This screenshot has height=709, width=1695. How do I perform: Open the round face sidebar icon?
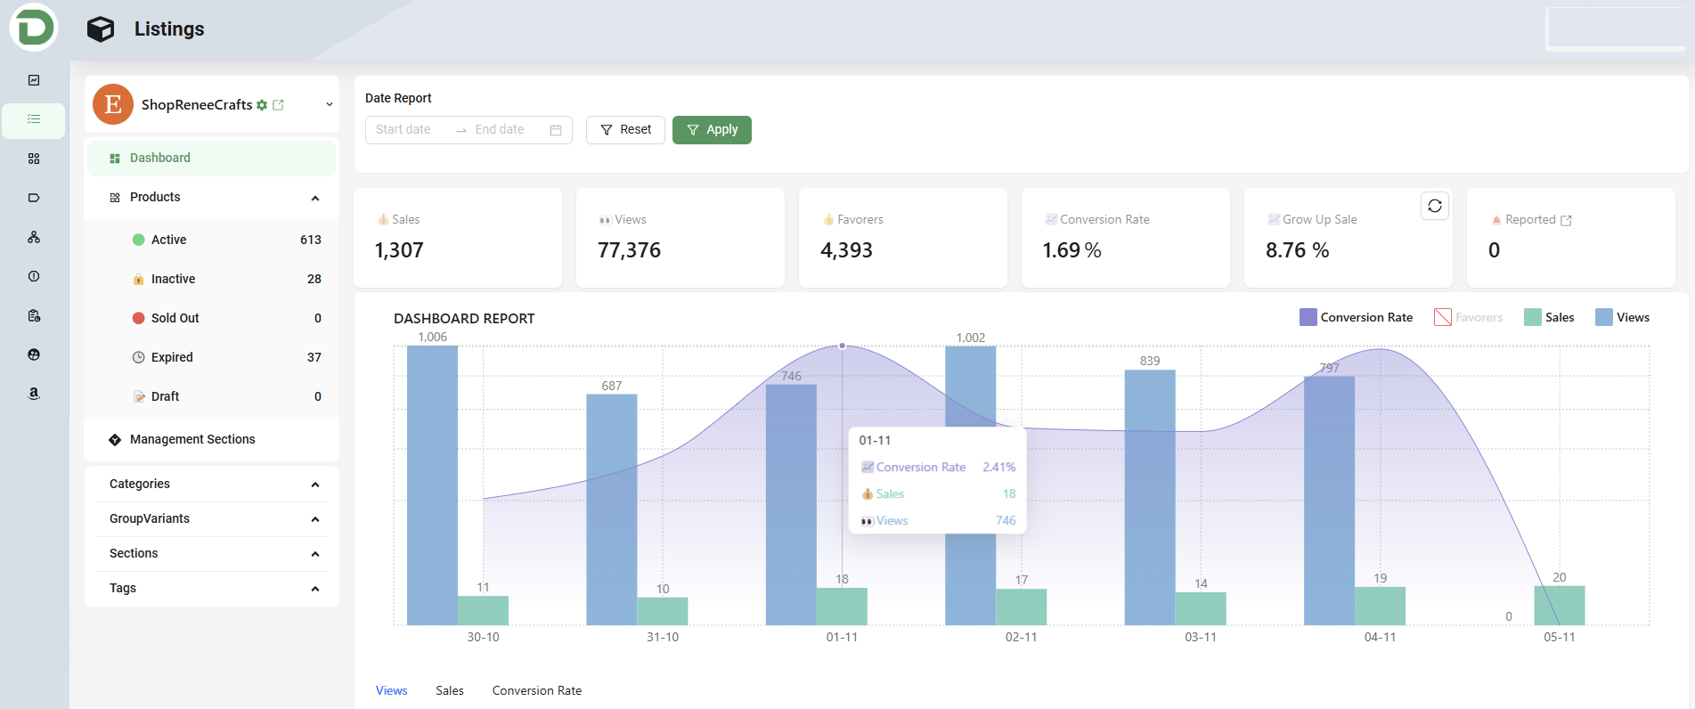pyautogui.click(x=34, y=354)
